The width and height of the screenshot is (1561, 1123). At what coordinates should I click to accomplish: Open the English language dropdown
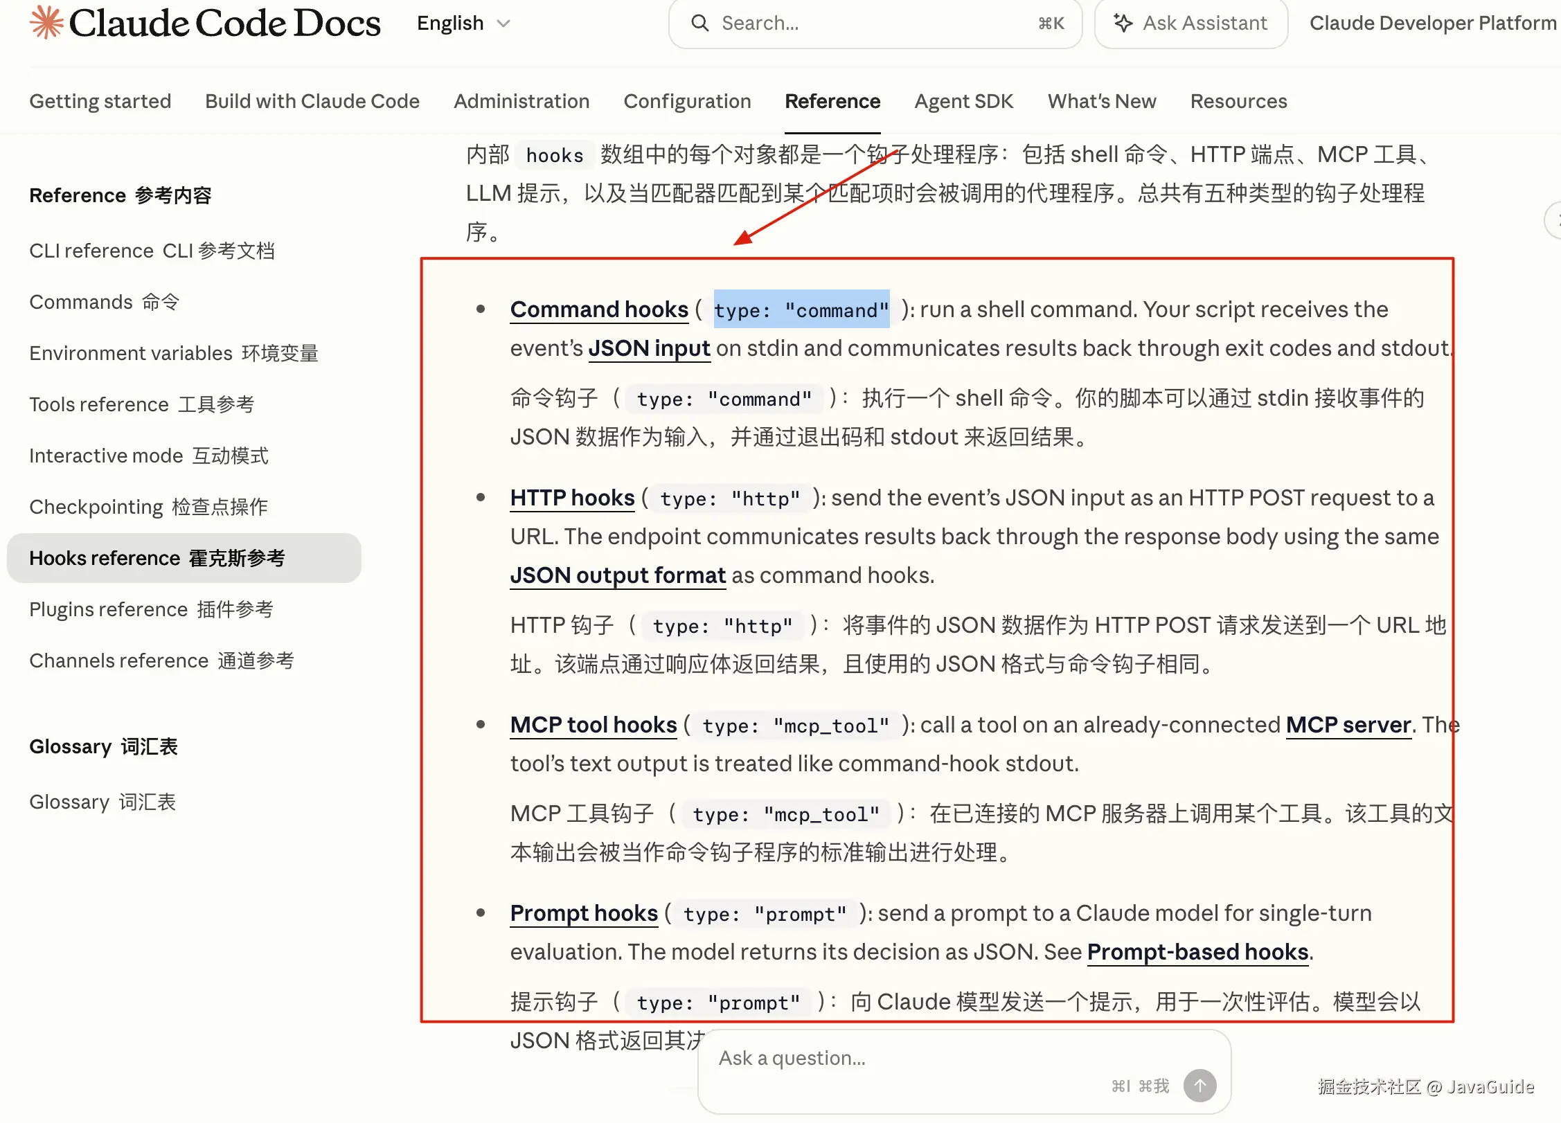coord(463,23)
